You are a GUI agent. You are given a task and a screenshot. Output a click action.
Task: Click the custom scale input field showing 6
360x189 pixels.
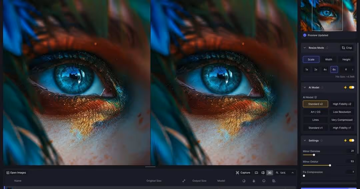click(346, 69)
